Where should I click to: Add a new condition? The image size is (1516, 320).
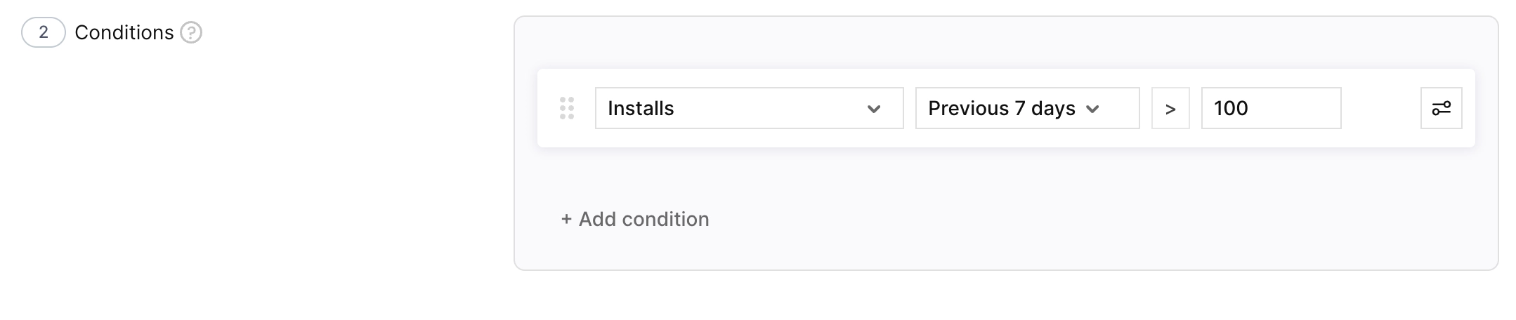click(635, 220)
